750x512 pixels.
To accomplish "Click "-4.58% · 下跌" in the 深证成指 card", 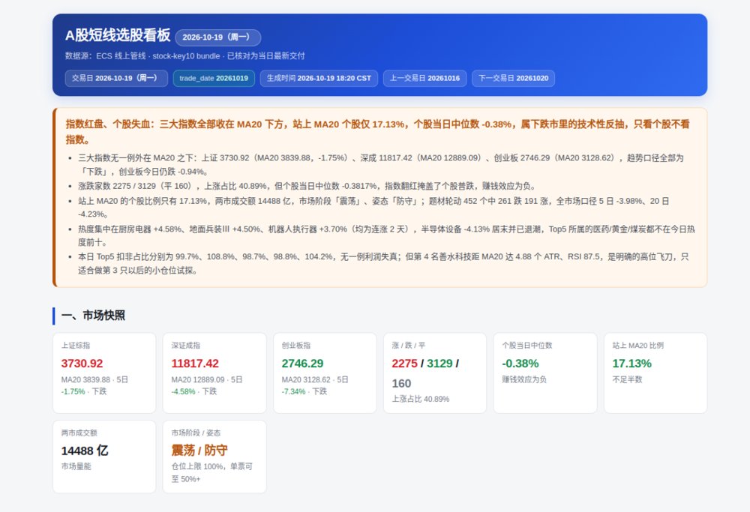I will (193, 391).
